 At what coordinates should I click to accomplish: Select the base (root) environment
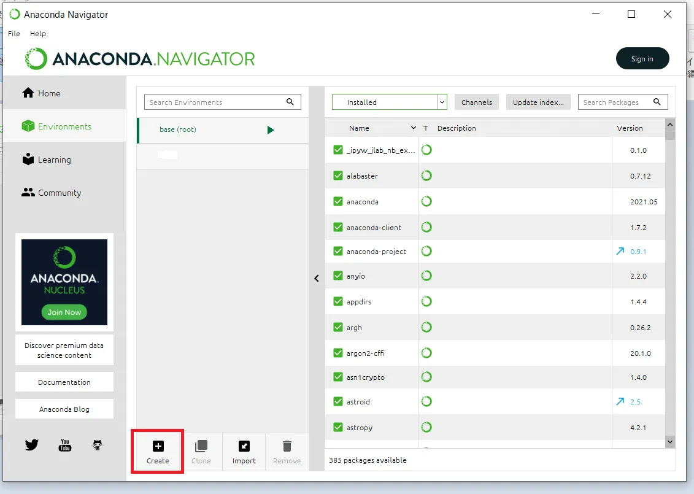point(223,129)
